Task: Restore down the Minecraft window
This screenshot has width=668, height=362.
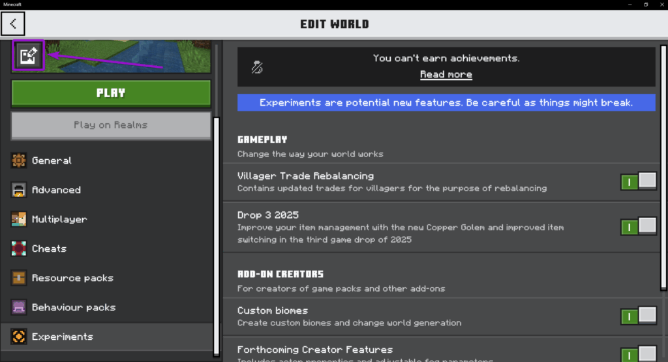Action: (646, 5)
